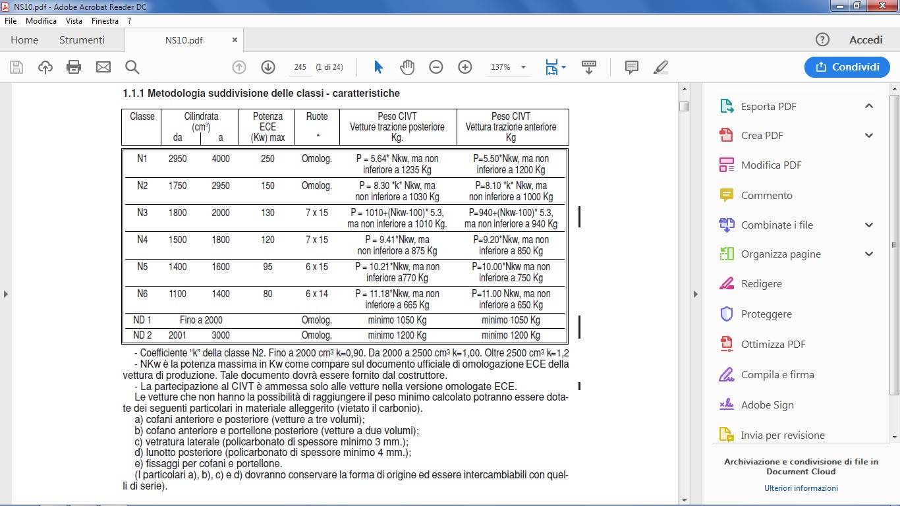The image size is (900, 506).
Task: Expand the Organizza pagine chevron
Action: tap(869, 254)
